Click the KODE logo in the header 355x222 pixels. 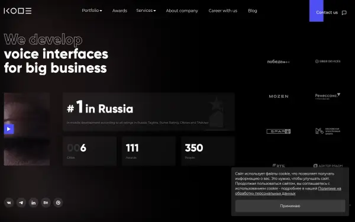pos(18,11)
